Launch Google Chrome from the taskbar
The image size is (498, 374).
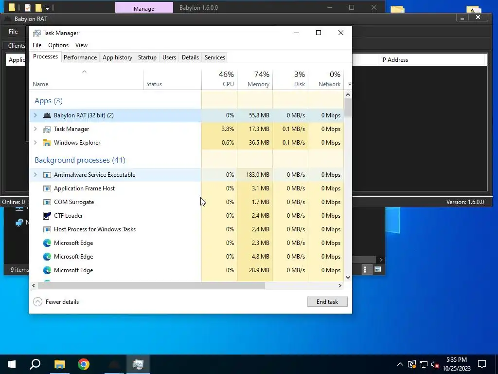coord(84,364)
